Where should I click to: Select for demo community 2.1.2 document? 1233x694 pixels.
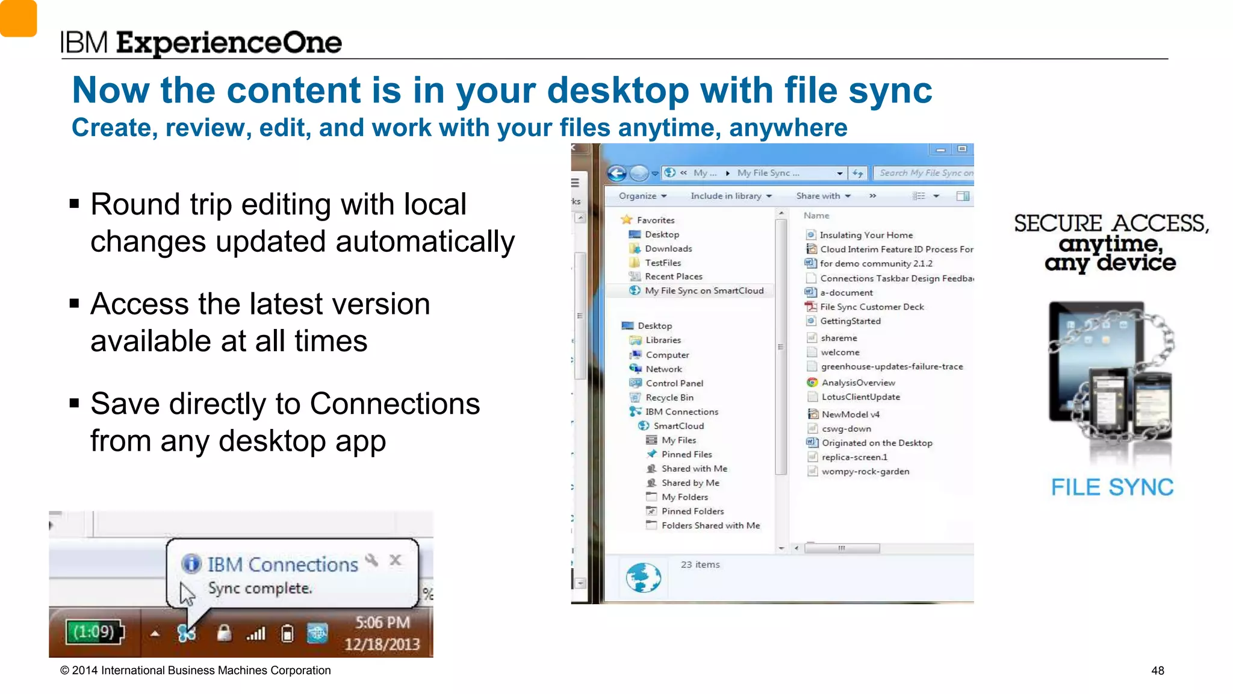[869, 263]
